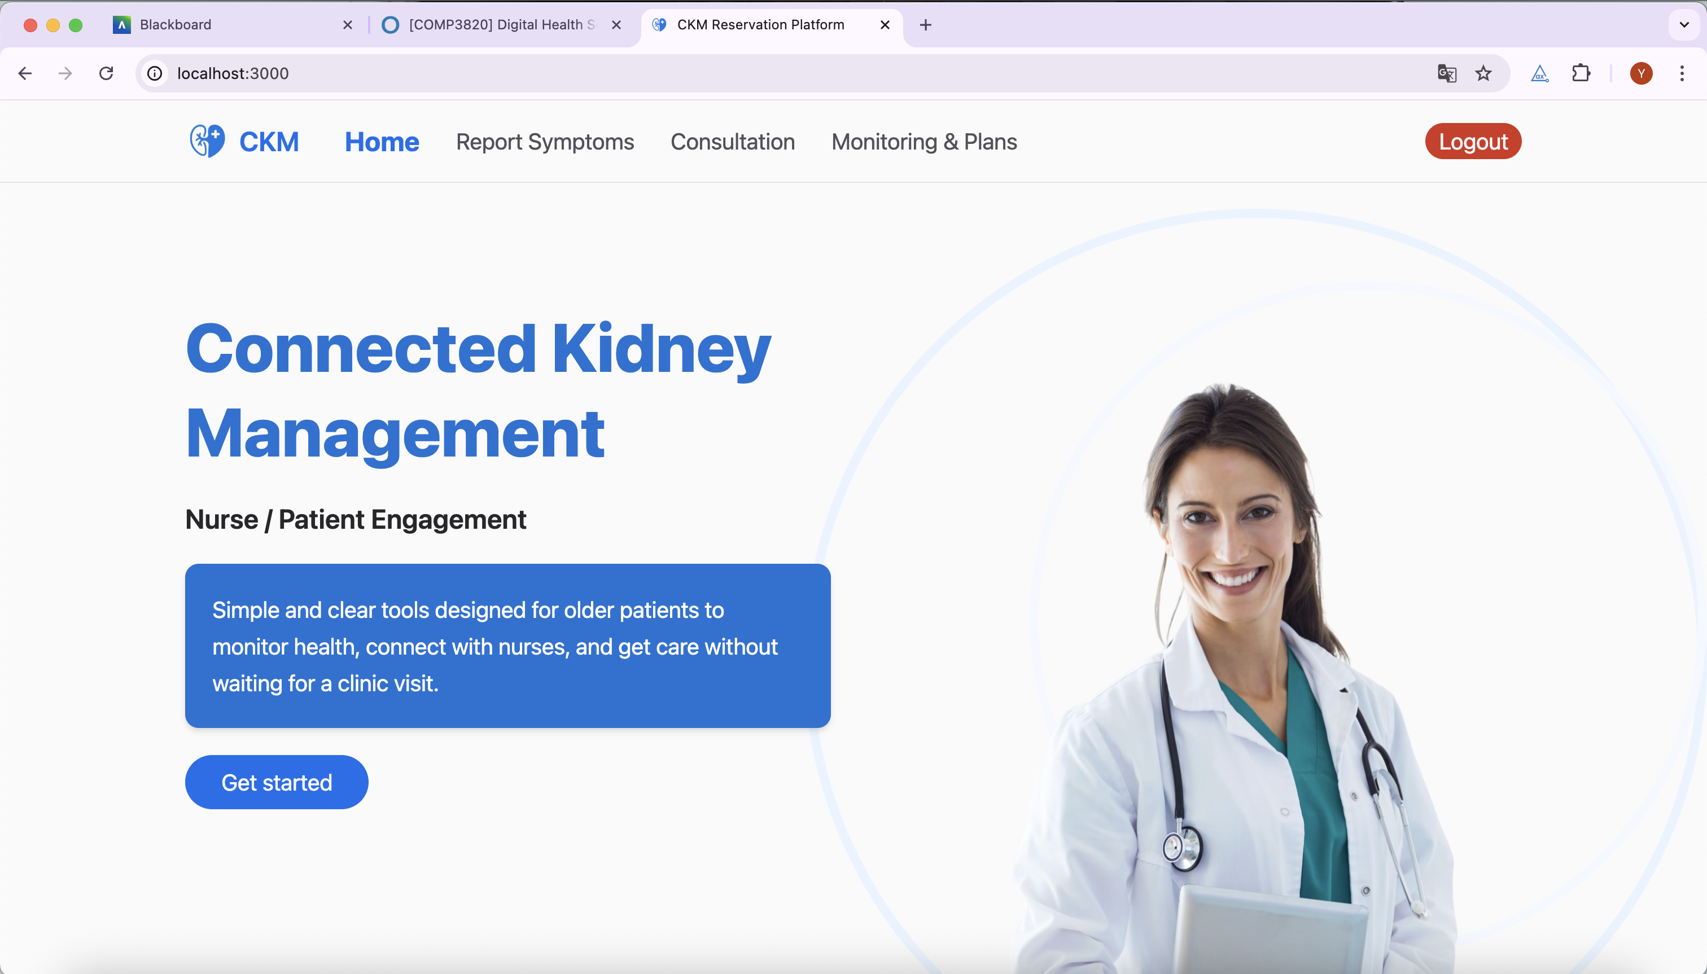Open site information via the info icon
The height and width of the screenshot is (974, 1707).
coord(154,73)
